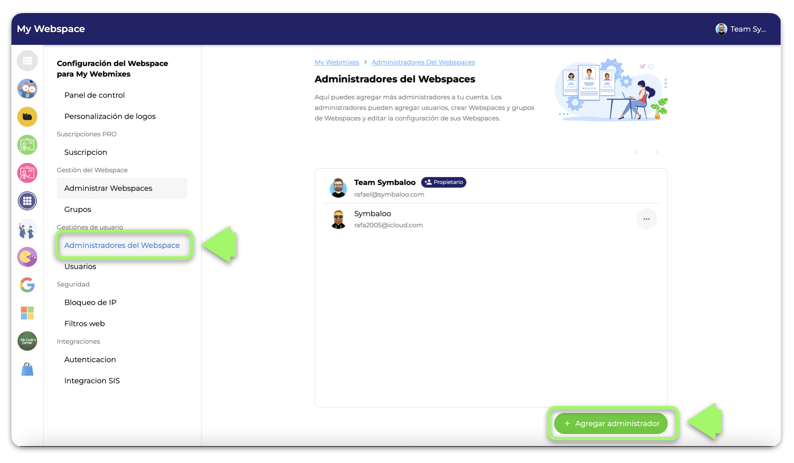Open the gray list menu icon in the sidebar
The width and height of the screenshot is (794, 463).
click(27, 61)
